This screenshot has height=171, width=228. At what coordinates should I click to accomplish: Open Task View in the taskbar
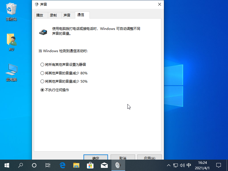[48, 165]
